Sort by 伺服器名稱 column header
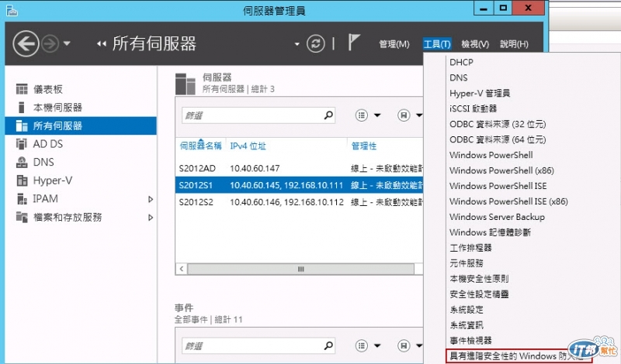621x364 pixels. click(200, 146)
